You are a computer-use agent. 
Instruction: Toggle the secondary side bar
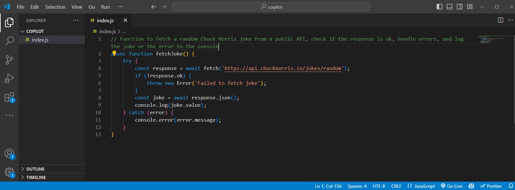coord(459,7)
